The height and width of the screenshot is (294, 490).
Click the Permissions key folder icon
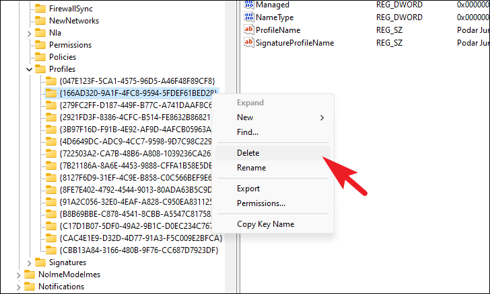pyautogui.click(x=40, y=45)
